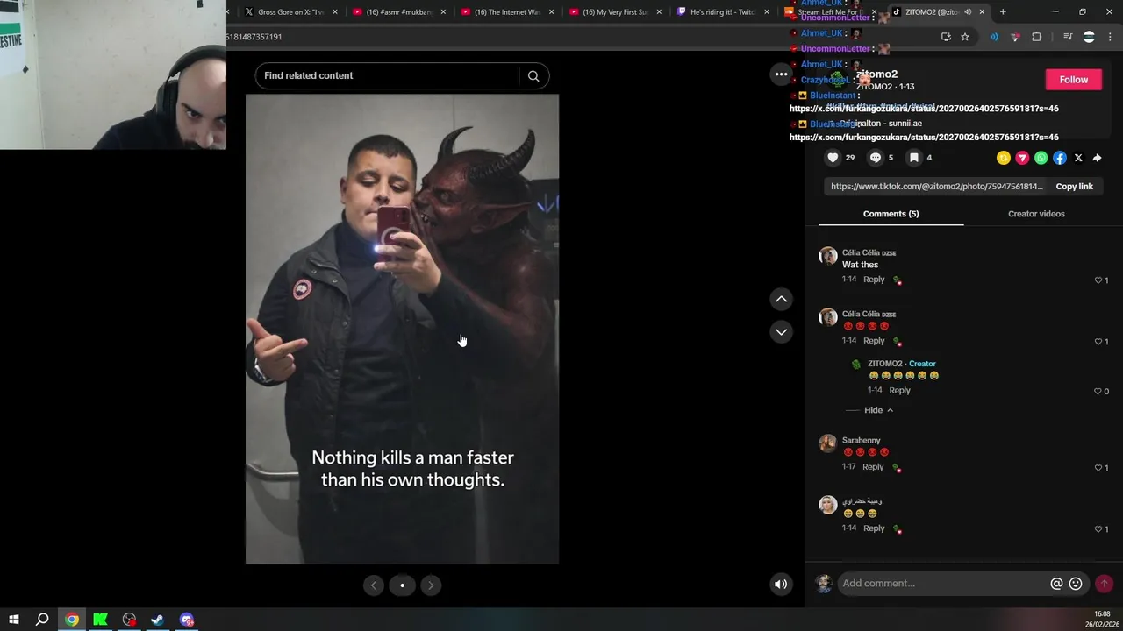Switch to Creator videos tab
The width and height of the screenshot is (1123, 631).
tap(1036, 214)
